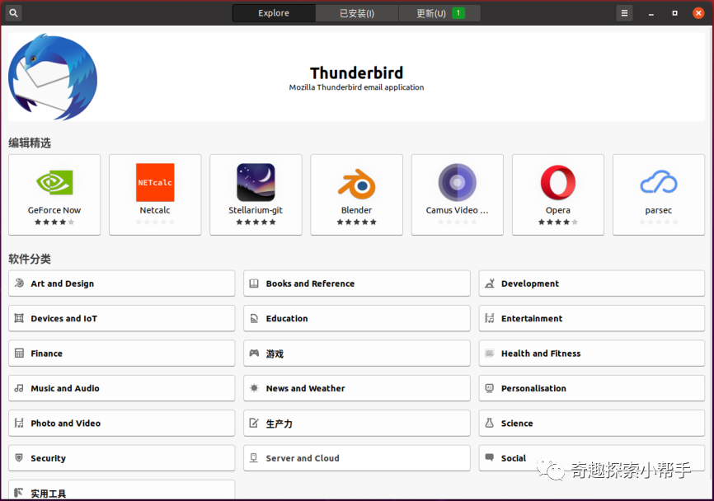Open the 游戏 category

point(356,354)
